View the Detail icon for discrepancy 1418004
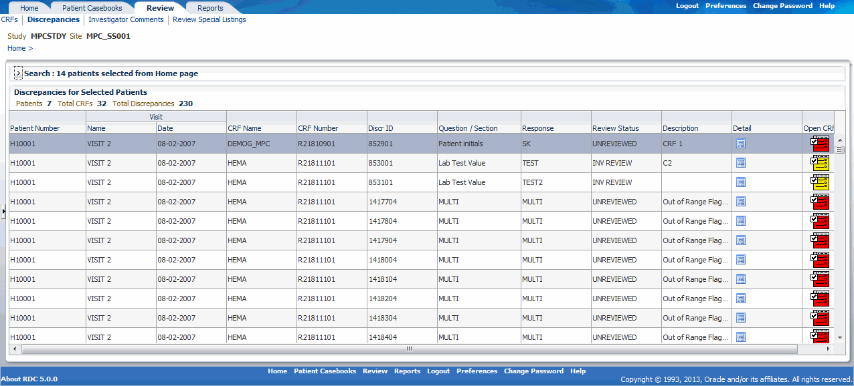The height and width of the screenshot is (386, 854). click(740, 259)
